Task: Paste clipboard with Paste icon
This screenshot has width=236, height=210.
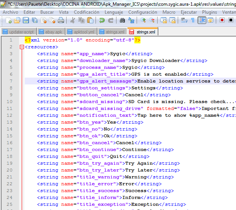Action: pyautogui.click(x=90, y=20)
